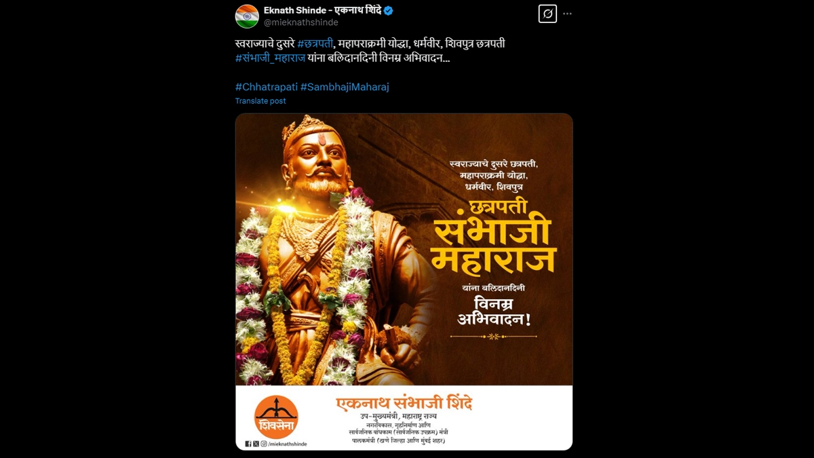Click Eknath Shinde's Indian flag avatar

click(247, 16)
